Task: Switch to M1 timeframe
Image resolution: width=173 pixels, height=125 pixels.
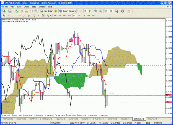Action: coord(55,16)
